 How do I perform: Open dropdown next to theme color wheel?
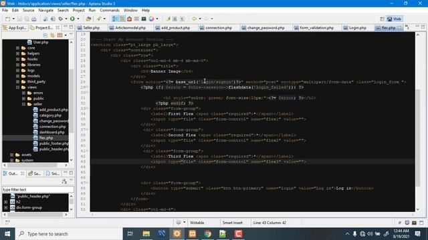click(x=157, y=19)
